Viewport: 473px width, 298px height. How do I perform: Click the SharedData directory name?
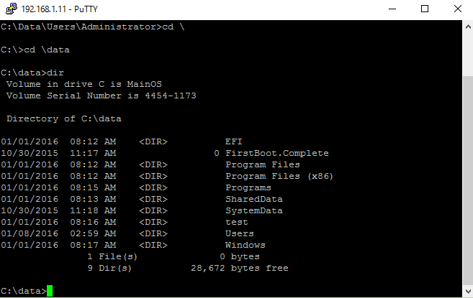[x=254, y=199]
